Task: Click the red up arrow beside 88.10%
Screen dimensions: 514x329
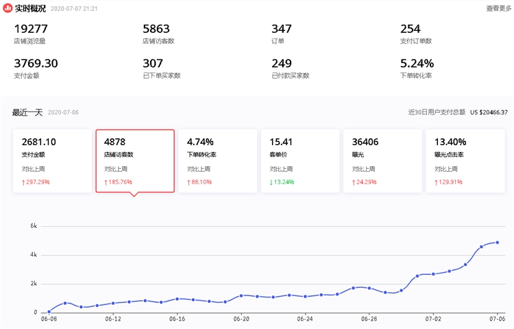Action: pyautogui.click(x=189, y=182)
